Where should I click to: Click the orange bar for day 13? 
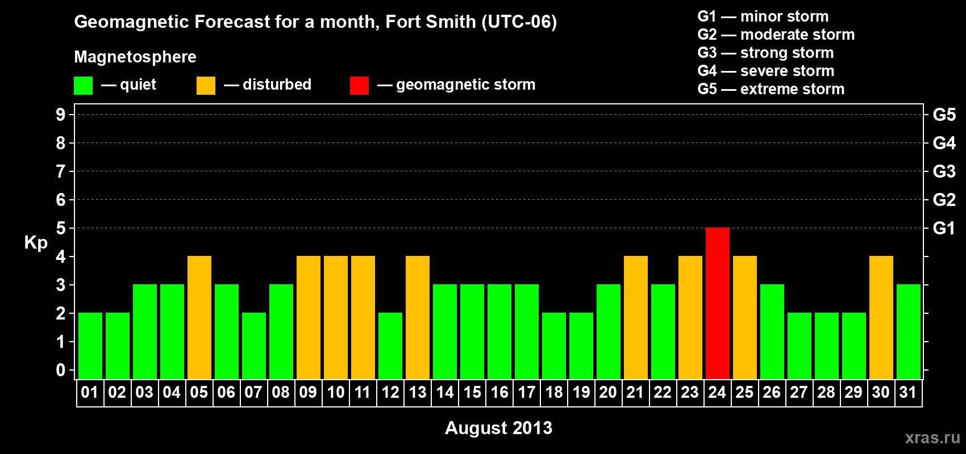(x=418, y=317)
